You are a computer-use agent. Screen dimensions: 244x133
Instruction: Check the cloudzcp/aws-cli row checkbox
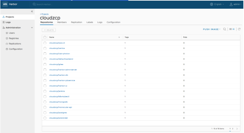[45, 43]
